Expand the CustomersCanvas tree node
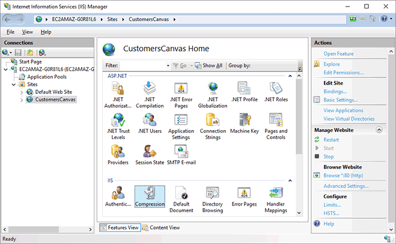This screenshot has width=396, height=244. tap(22, 100)
